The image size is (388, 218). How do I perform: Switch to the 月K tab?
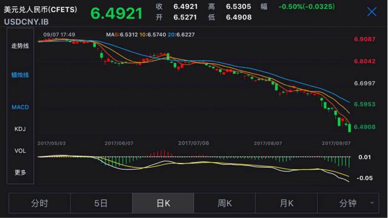click(287, 203)
